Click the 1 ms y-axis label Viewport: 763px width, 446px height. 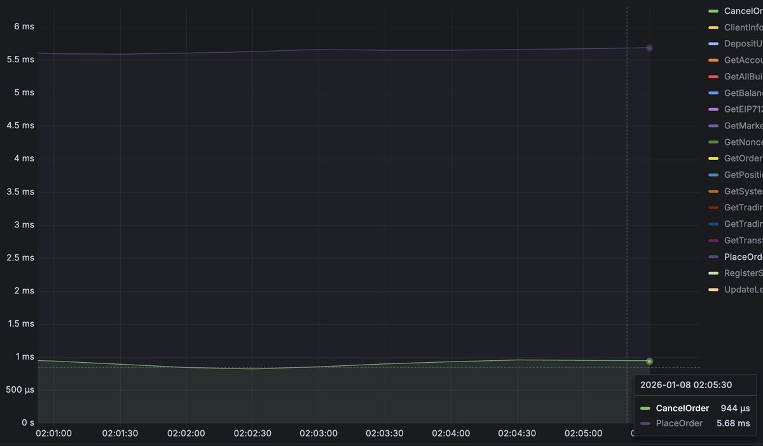coord(24,356)
